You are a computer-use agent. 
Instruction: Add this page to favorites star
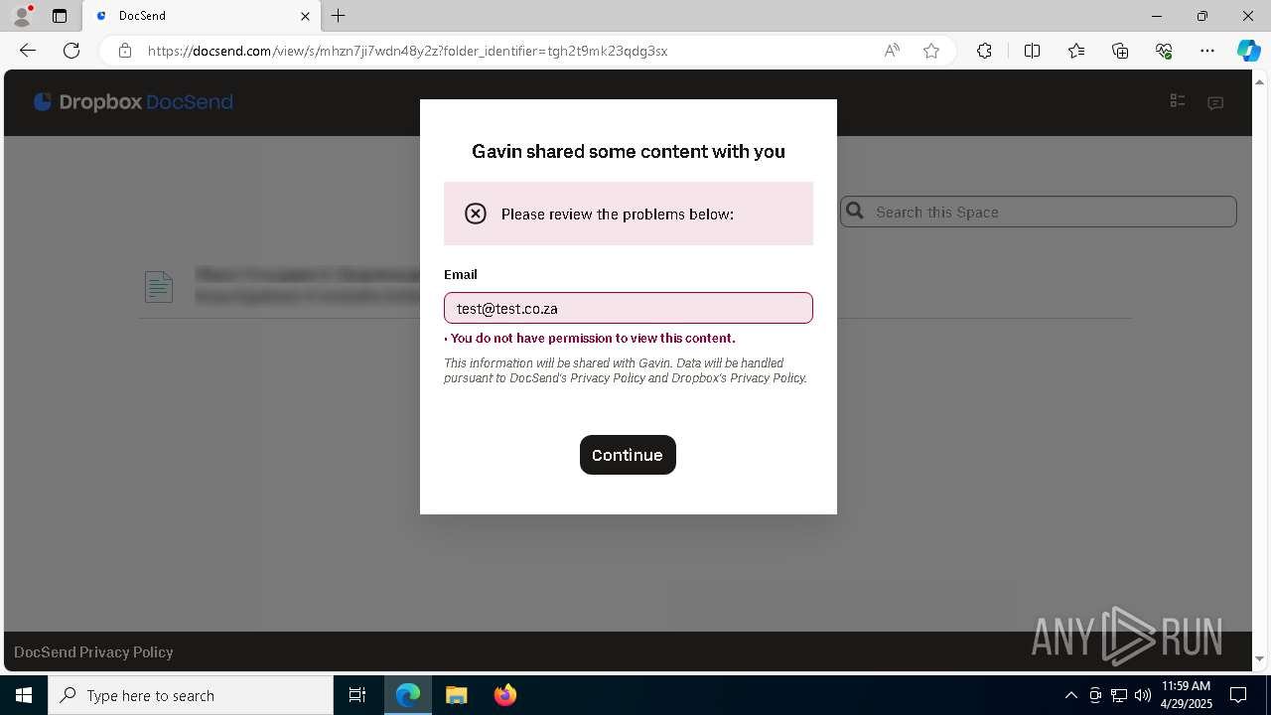[931, 51]
